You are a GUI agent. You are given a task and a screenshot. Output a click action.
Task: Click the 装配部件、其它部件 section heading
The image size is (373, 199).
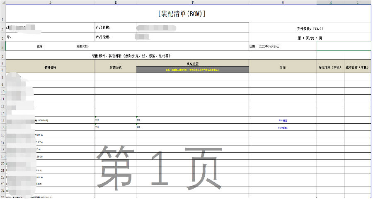[131, 56]
